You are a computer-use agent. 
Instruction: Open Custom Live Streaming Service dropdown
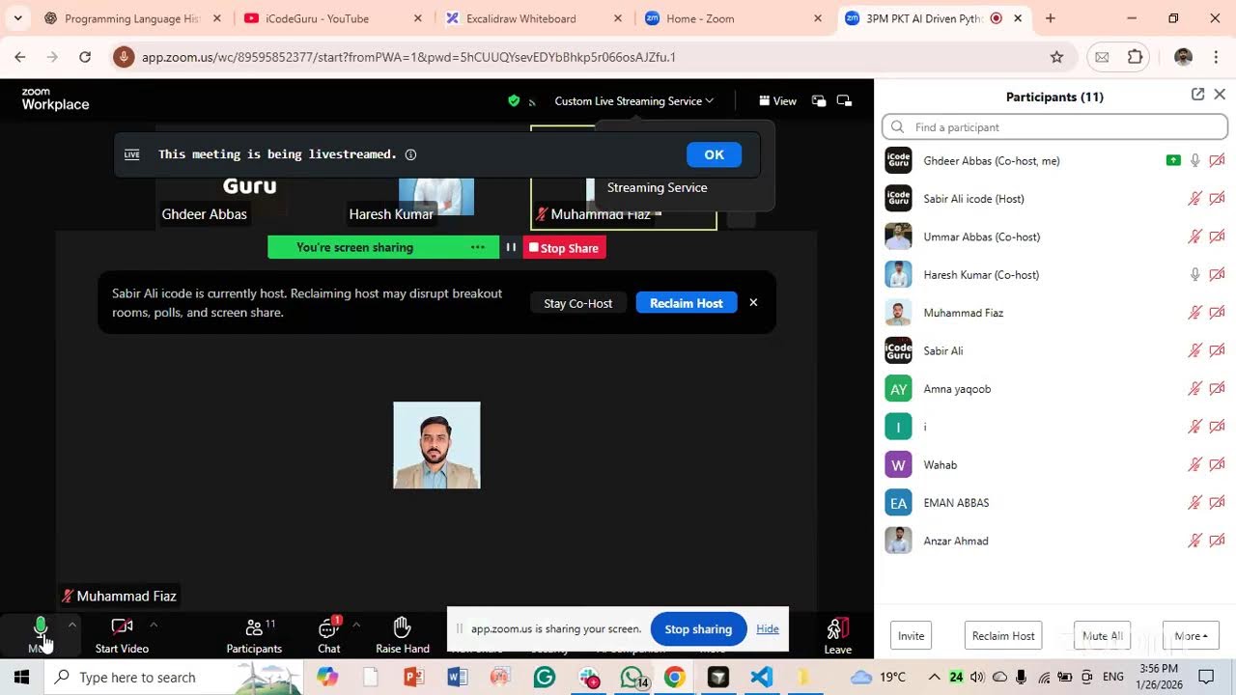[x=633, y=100]
